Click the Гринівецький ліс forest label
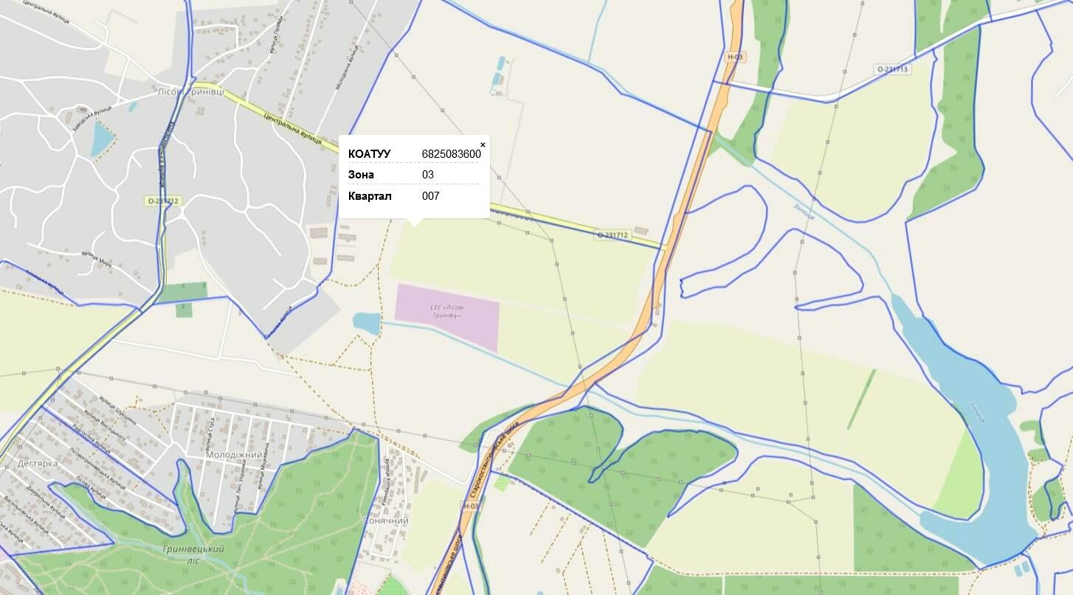 tap(193, 554)
